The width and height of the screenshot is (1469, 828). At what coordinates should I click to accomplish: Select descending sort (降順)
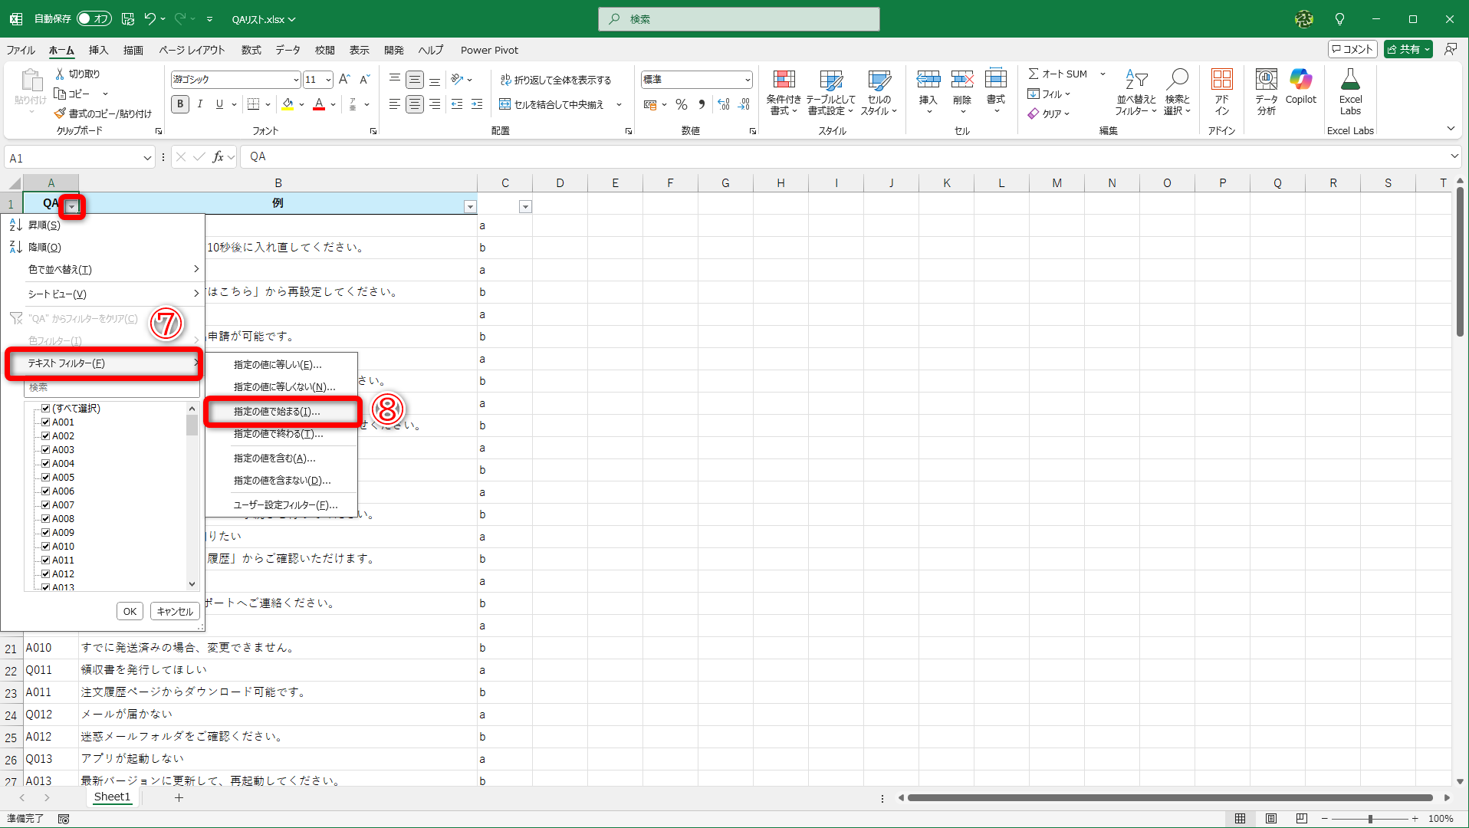(x=104, y=248)
